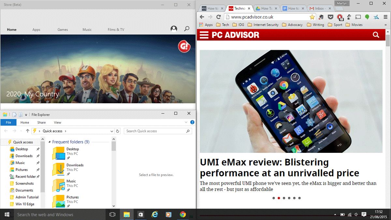Open the address bar history dropdown

tap(112, 131)
